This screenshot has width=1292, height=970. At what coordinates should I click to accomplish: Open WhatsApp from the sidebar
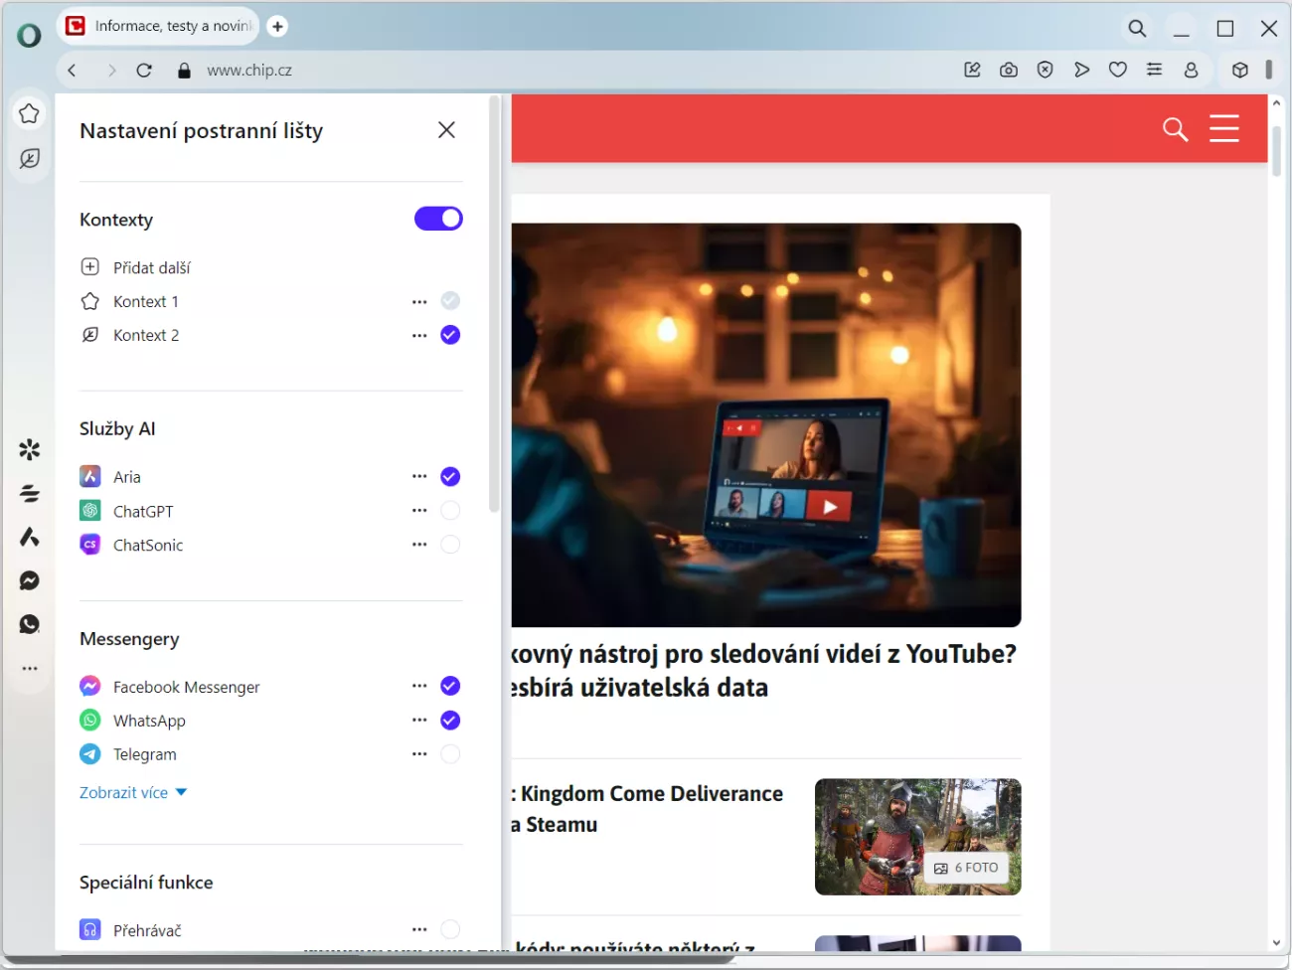click(x=30, y=624)
